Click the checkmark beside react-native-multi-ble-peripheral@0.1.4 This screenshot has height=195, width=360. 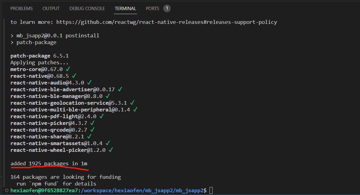click(135, 110)
